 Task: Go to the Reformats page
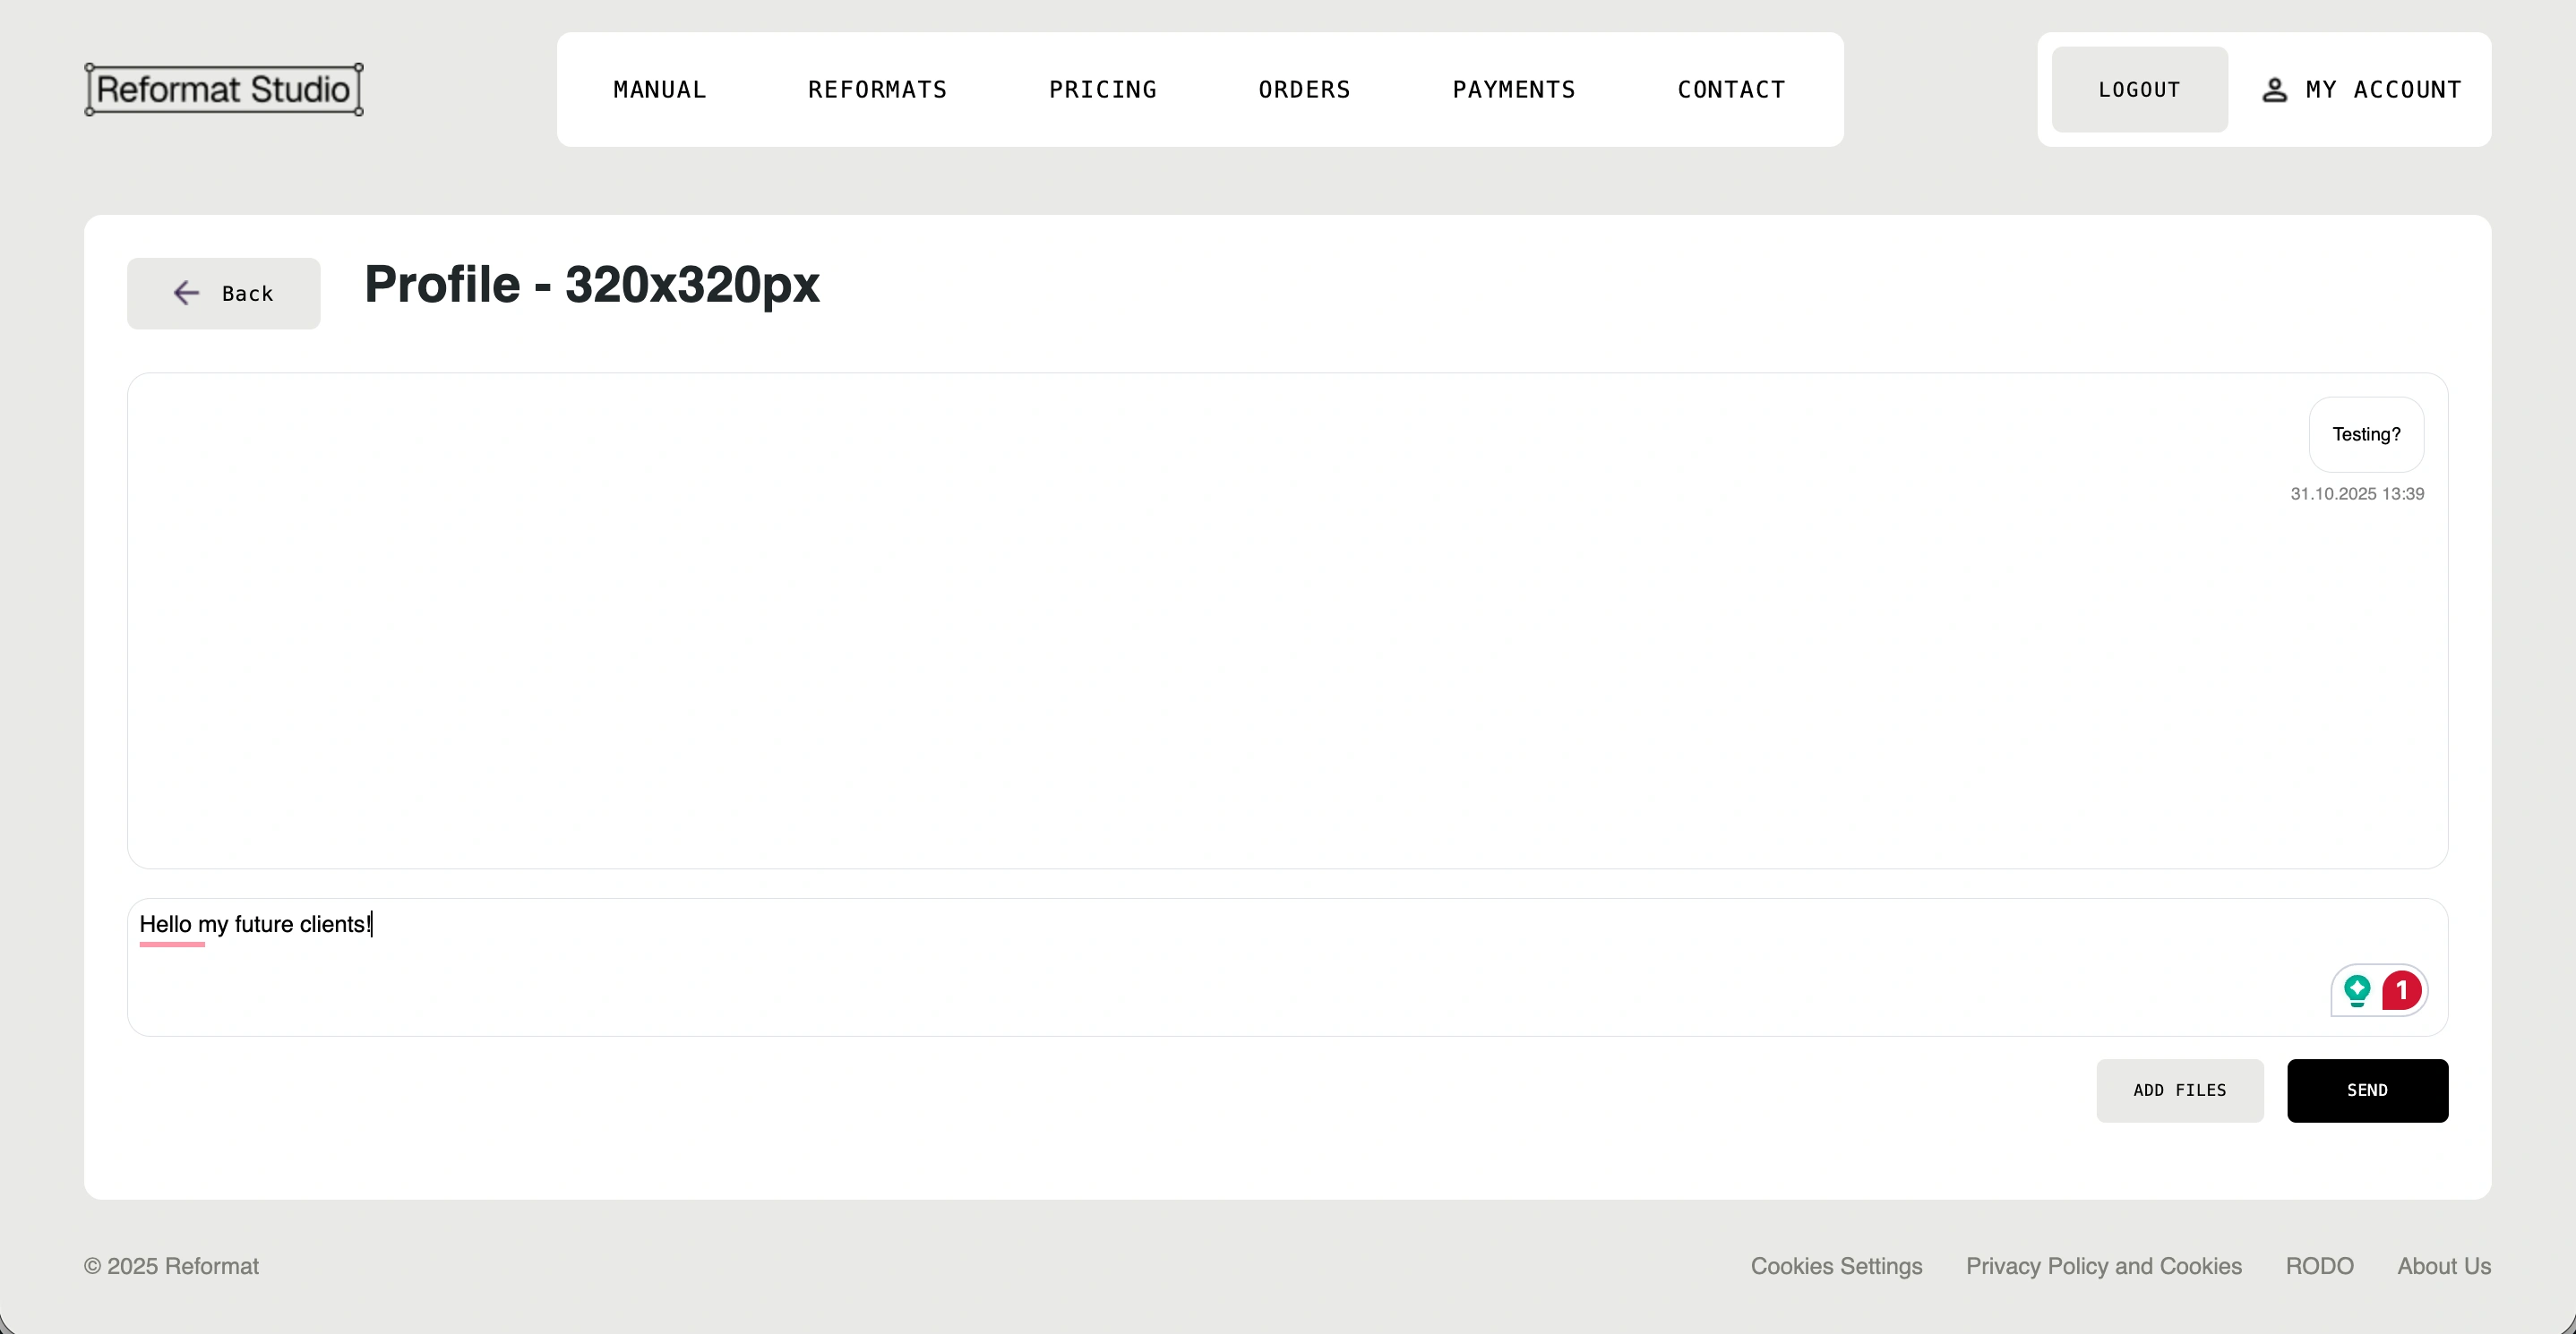(877, 90)
